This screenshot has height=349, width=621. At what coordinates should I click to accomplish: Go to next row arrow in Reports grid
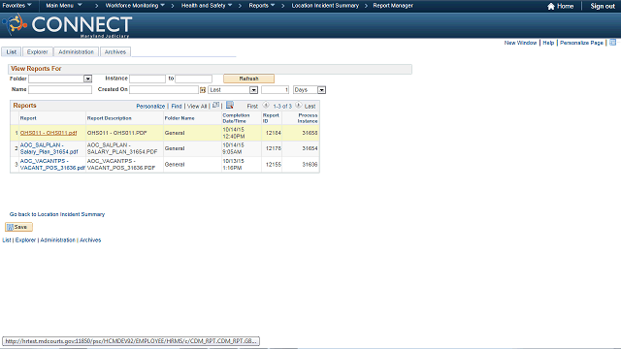coord(298,106)
